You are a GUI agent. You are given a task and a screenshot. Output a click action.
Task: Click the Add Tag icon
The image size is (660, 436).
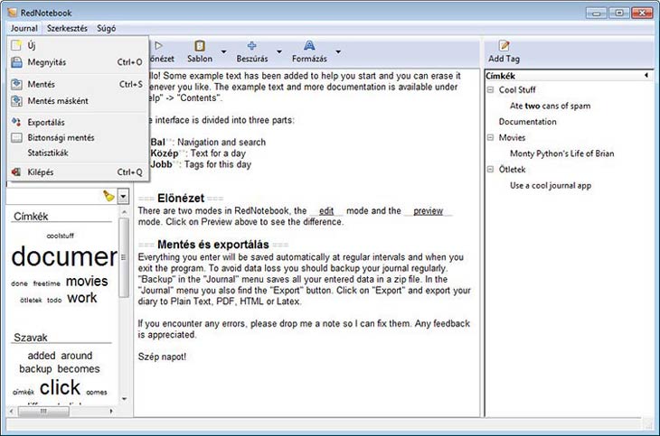coord(504,46)
